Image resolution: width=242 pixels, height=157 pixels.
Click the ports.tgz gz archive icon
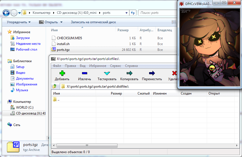tap(54, 49)
